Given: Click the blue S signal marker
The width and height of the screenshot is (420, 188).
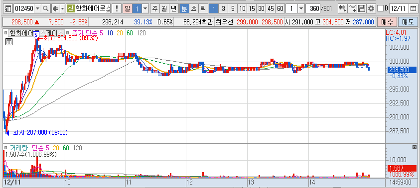Looking at the screenshot, I should [36, 35].
